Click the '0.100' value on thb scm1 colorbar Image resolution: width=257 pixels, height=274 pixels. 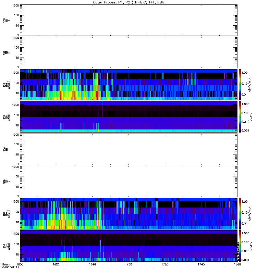(x=245, y=113)
